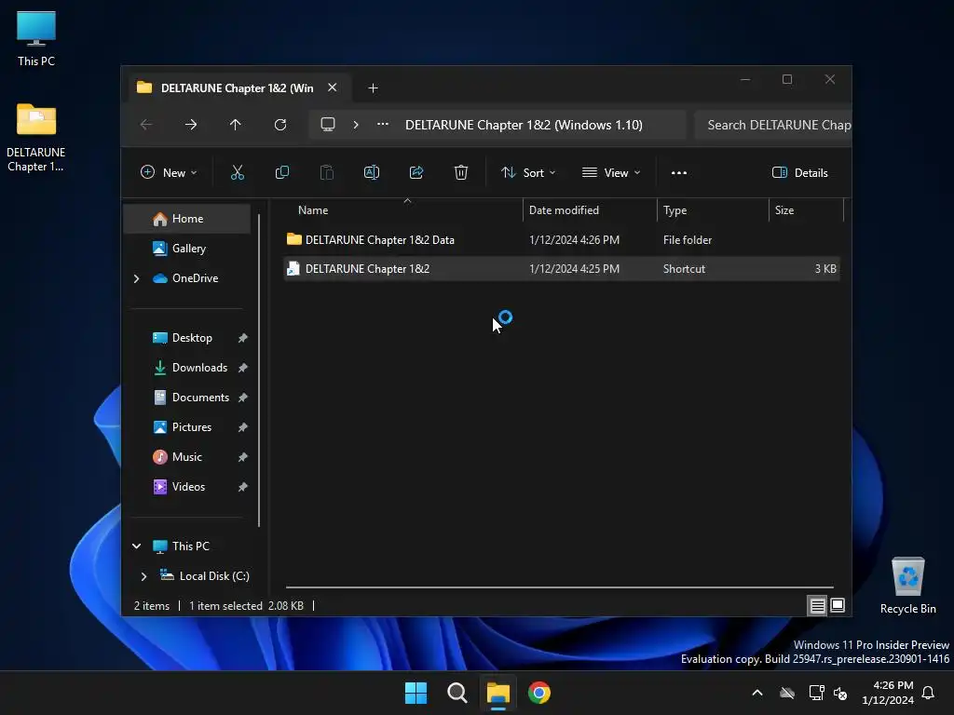Select This PC in navigation pane
This screenshot has height=715, width=954.
tap(190, 546)
